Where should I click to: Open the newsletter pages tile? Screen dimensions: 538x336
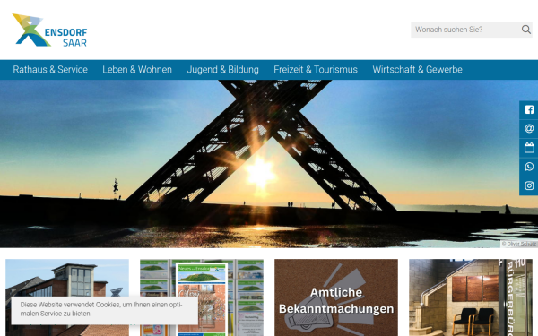202,297
